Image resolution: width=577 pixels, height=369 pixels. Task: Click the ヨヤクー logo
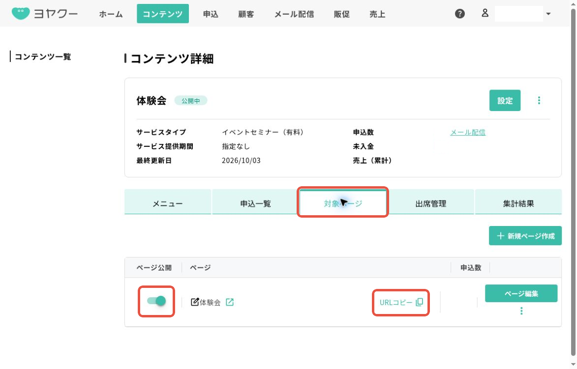[45, 14]
